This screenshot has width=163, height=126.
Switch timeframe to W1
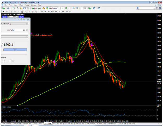click(x=67, y=12)
